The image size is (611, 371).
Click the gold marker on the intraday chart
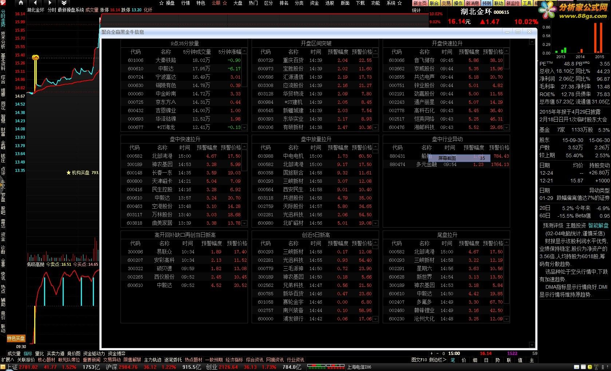35,58
